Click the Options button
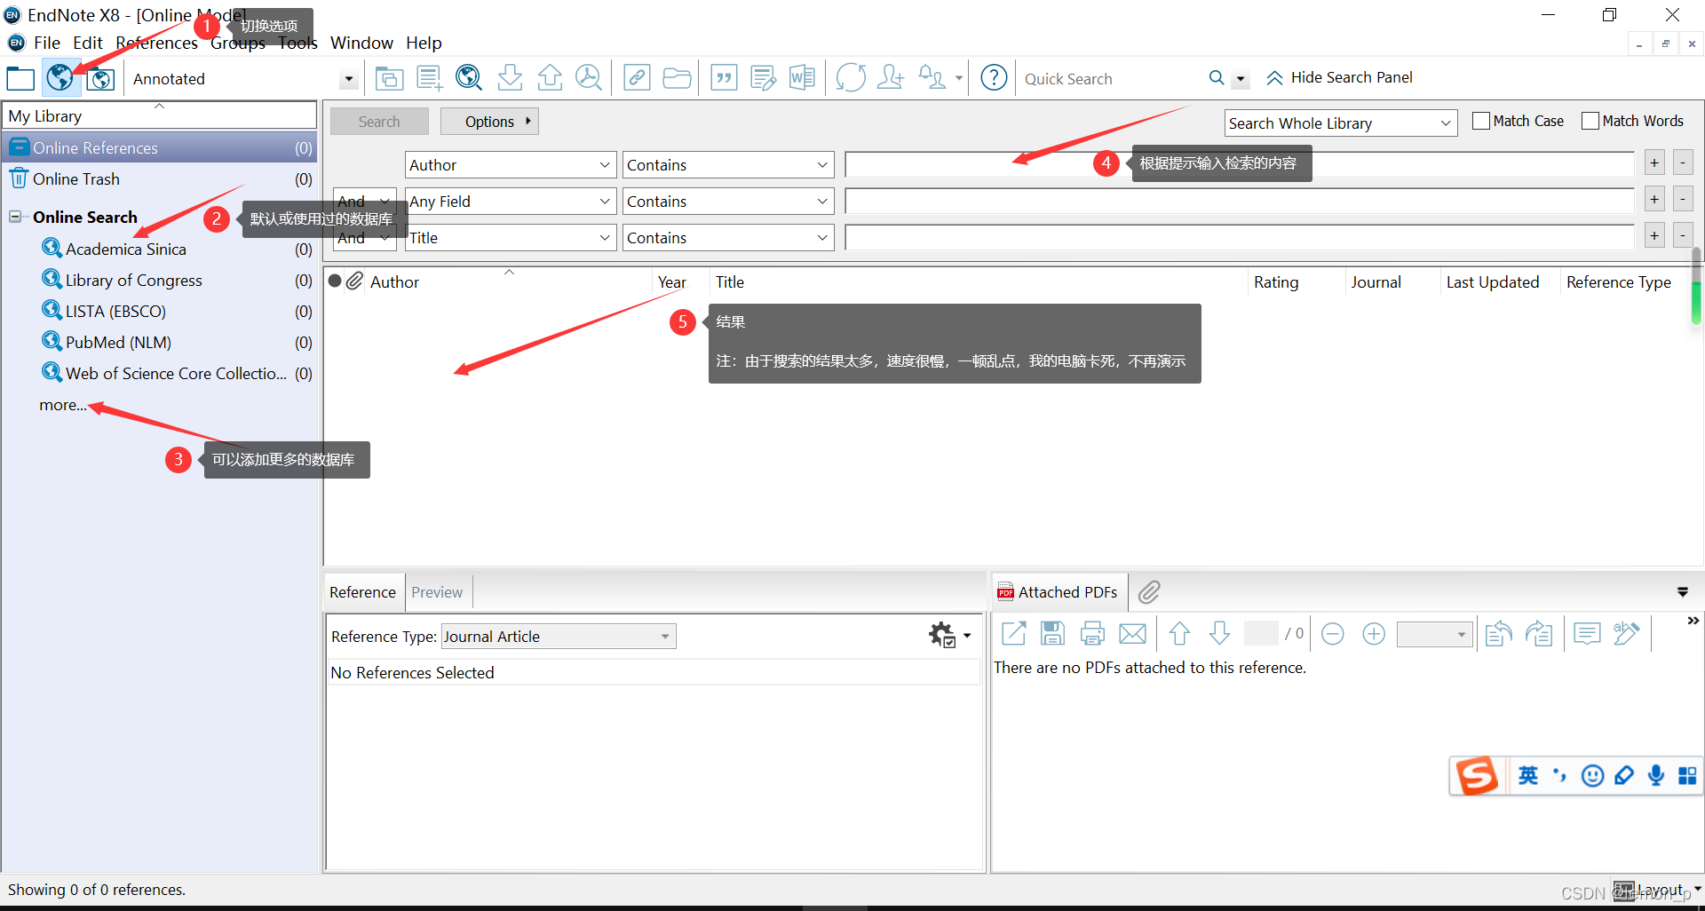The image size is (1705, 911). point(489,122)
